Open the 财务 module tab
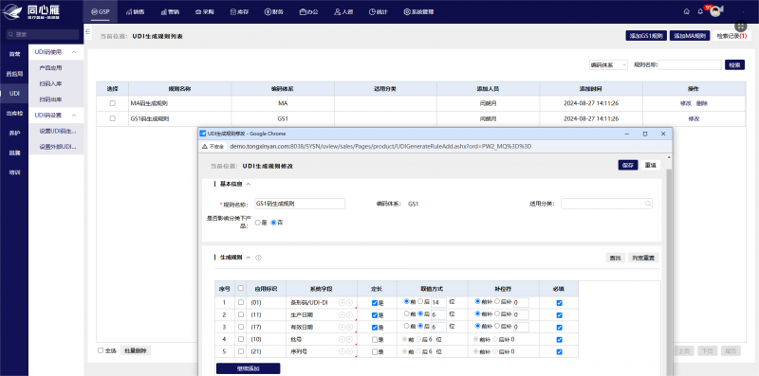 point(274,11)
